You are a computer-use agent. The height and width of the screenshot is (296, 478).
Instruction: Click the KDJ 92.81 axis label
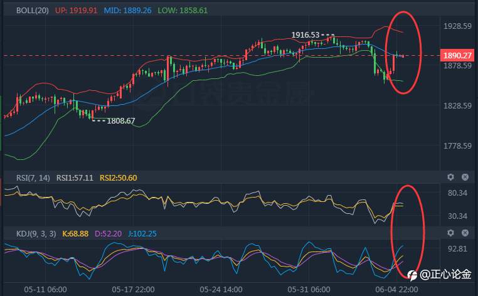(x=457, y=249)
